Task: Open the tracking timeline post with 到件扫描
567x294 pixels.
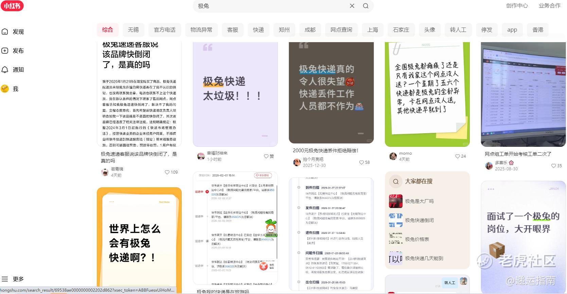Action: point(331,234)
